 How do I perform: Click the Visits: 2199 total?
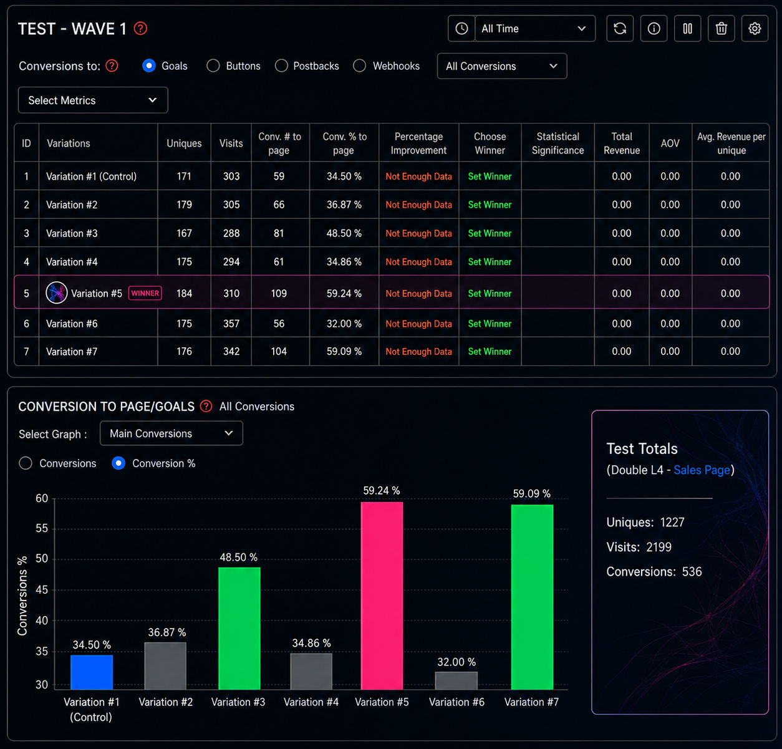639,547
